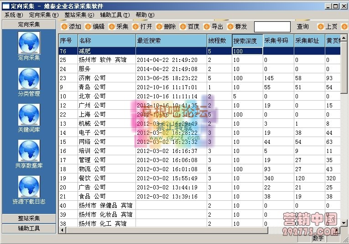Sort by the 最近搜索 column header
The image size is (349, 244).
pos(171,41)
